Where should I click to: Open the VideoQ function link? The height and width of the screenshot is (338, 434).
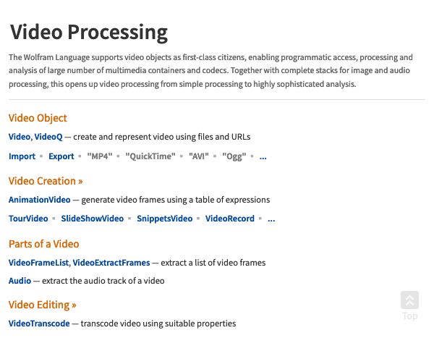click(48, 137)
